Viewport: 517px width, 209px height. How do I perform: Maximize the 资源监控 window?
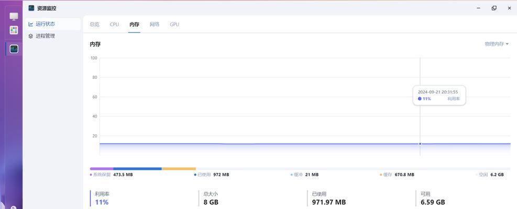coord(494,8)
